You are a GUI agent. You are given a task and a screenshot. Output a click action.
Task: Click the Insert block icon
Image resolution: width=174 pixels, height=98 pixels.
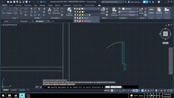click(x=103, y=11)
